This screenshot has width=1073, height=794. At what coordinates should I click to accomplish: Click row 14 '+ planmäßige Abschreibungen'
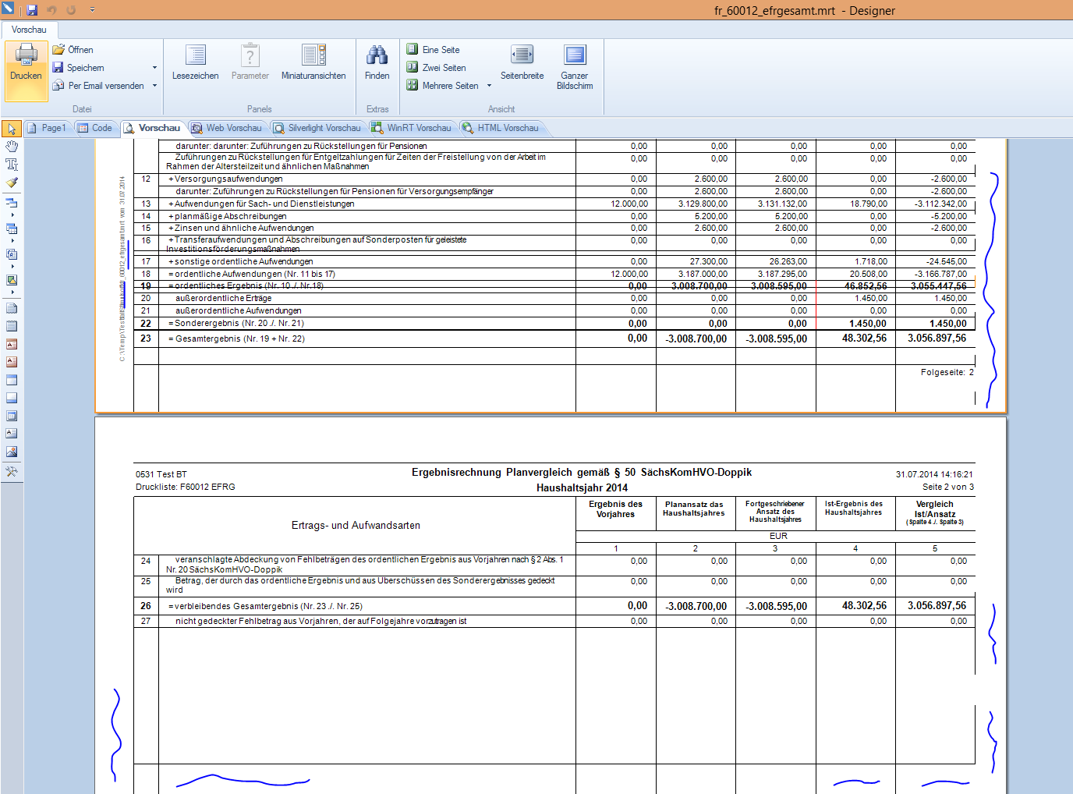(x=227, y=216)
